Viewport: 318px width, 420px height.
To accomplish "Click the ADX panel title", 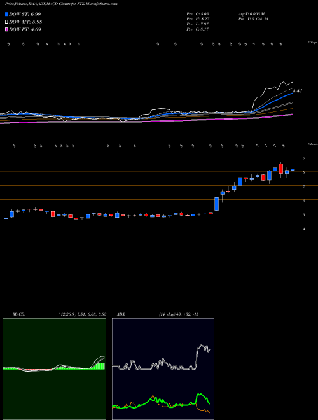I will pos(121,314).
